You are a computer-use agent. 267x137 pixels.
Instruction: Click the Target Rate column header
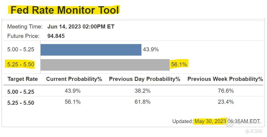[x=23, y=79]
